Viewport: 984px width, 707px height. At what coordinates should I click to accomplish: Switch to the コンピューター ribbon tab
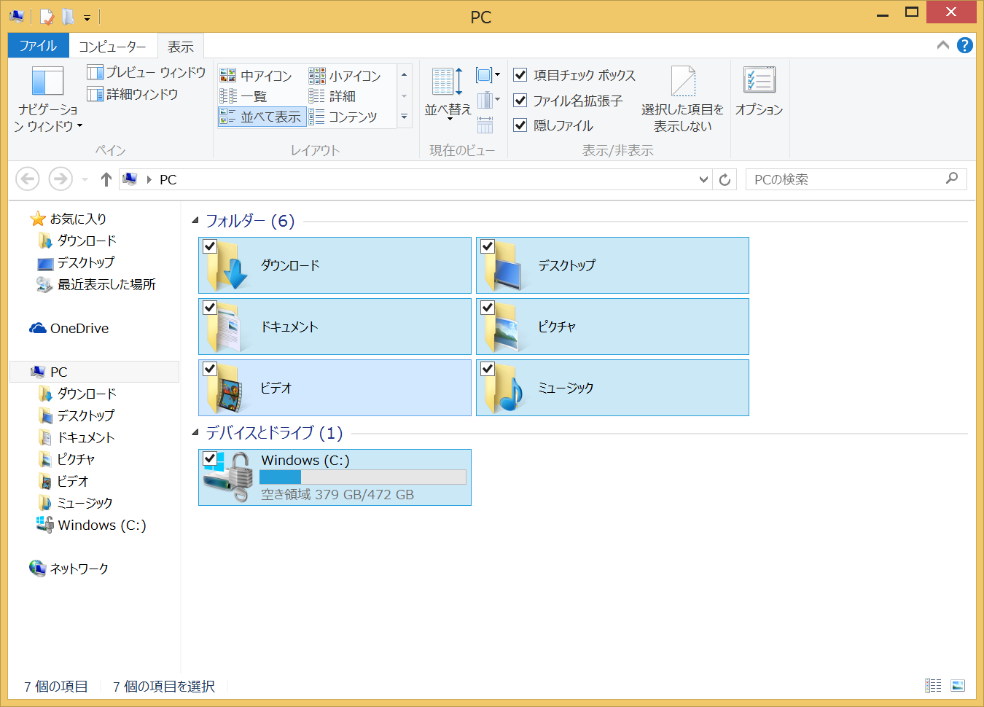(x=112, y=47)
